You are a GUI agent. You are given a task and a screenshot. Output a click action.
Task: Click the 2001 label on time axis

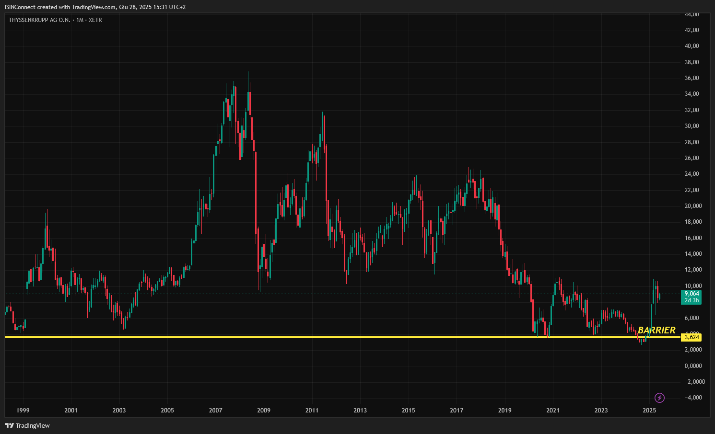tap(71, 411)
